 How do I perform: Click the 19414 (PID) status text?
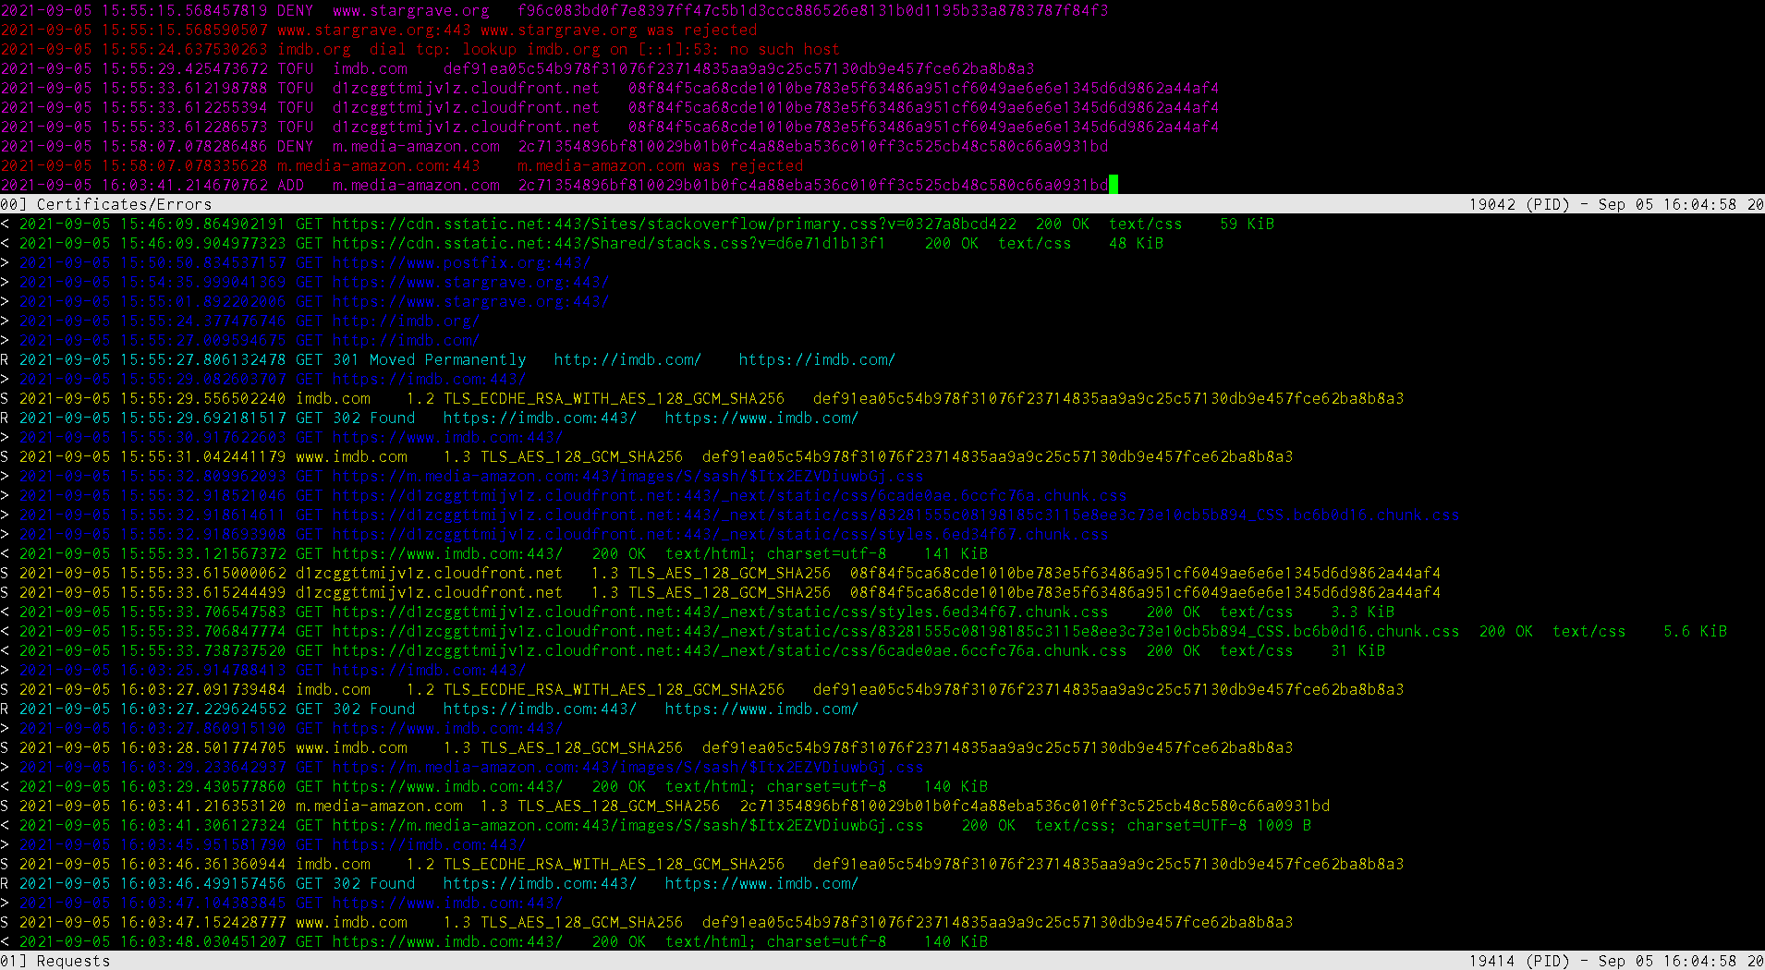(x=1519, y=961)
